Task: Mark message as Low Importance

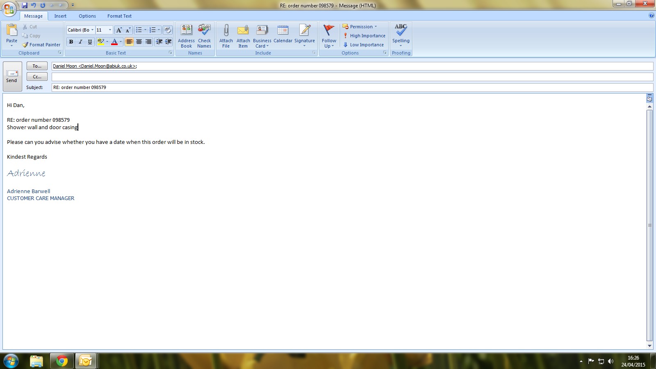Action: (x=364, y=45)
